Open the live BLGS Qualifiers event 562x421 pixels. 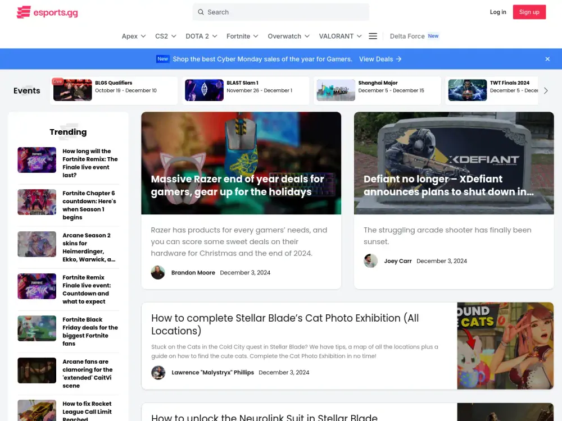tap(114, 90)
